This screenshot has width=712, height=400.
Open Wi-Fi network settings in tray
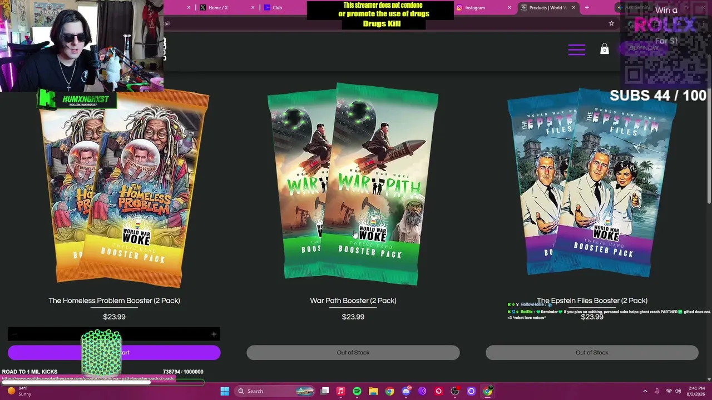coord(669,391)
